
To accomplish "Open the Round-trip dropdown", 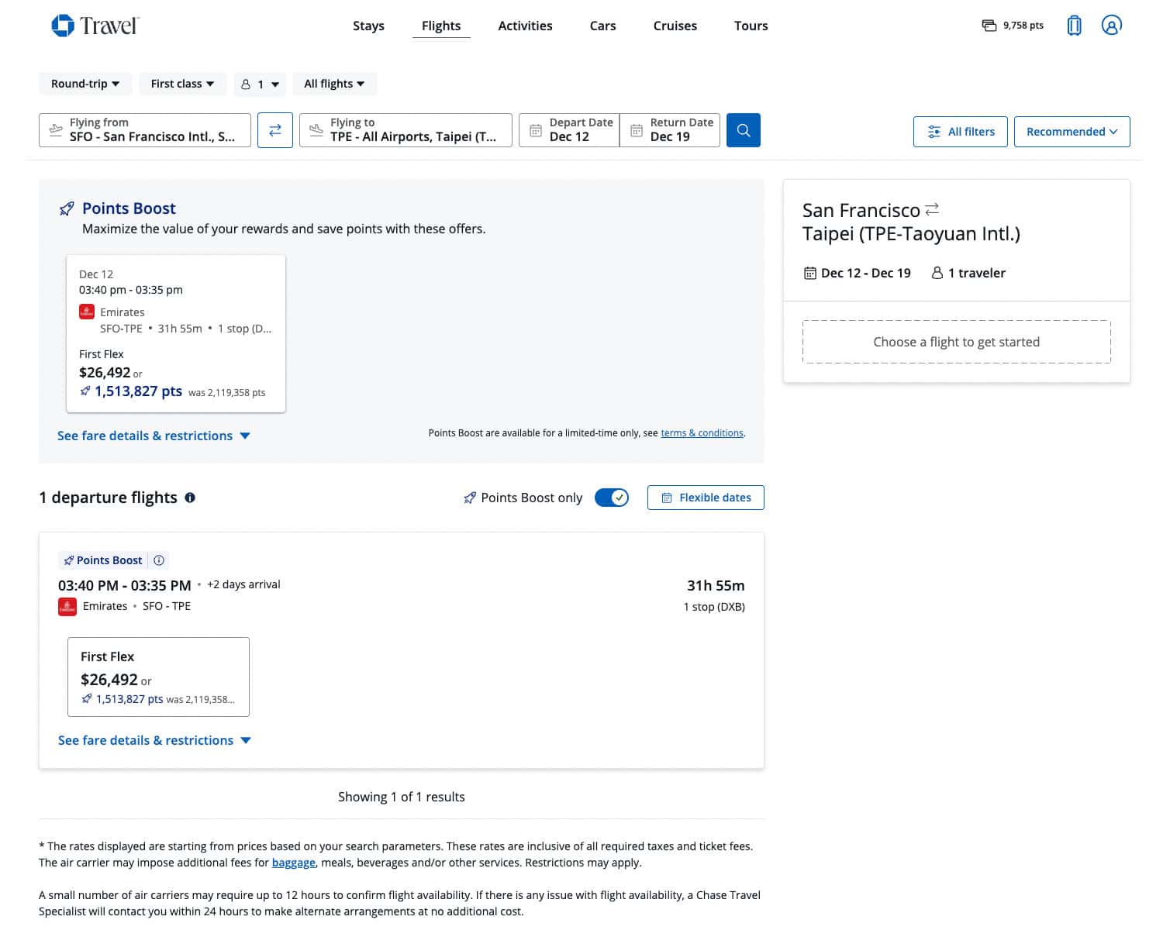I will pyautogui.click(x=85, y=84).
